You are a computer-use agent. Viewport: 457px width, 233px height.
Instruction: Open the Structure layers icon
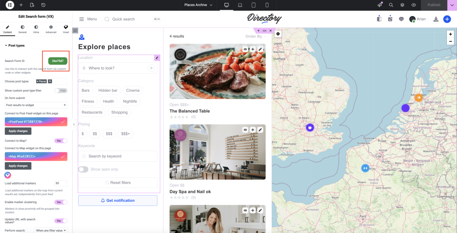(x=402, y=5)
